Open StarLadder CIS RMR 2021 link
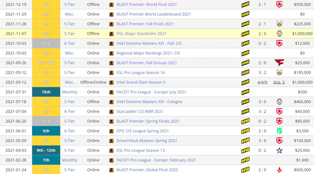This screenshot has width=314, height=174. coord(140,112)
